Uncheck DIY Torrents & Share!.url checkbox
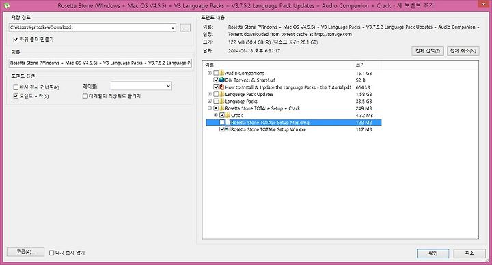 (x=216, y=80)
